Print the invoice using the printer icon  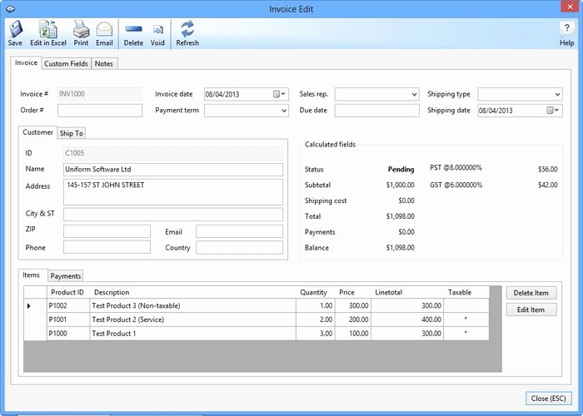tap(81, 29)
